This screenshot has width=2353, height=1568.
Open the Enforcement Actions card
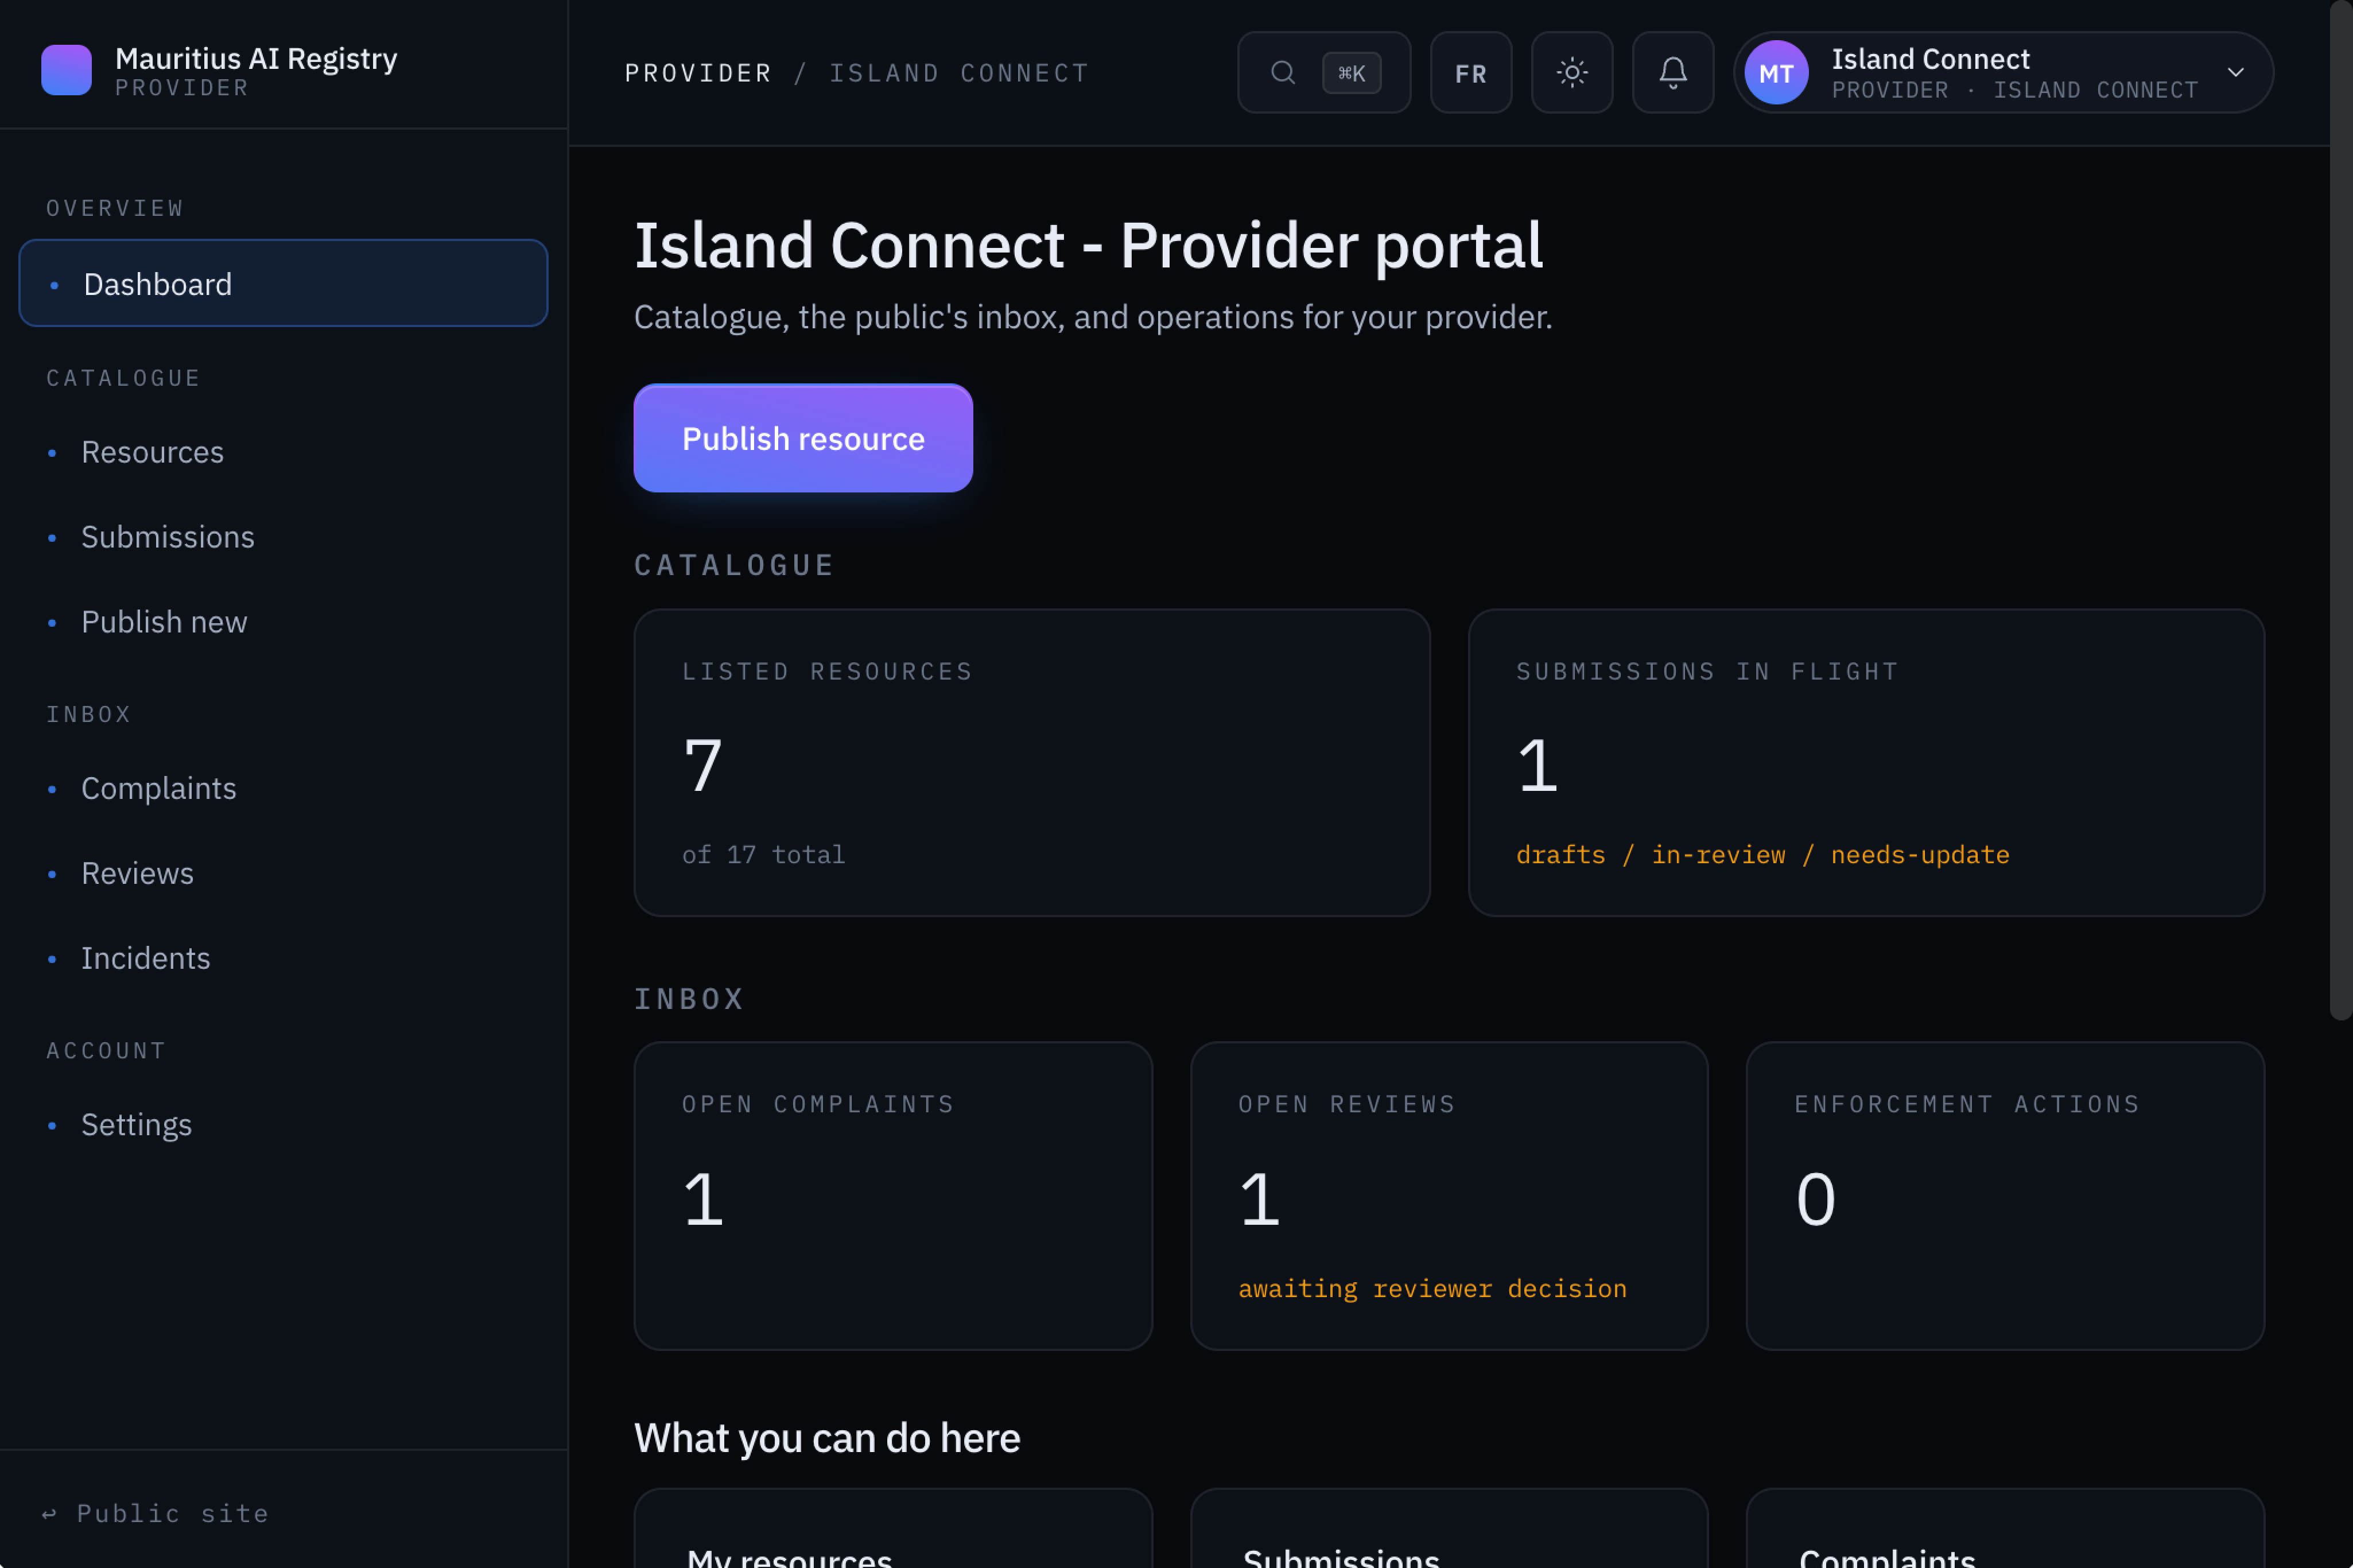click(2004, 1195)
